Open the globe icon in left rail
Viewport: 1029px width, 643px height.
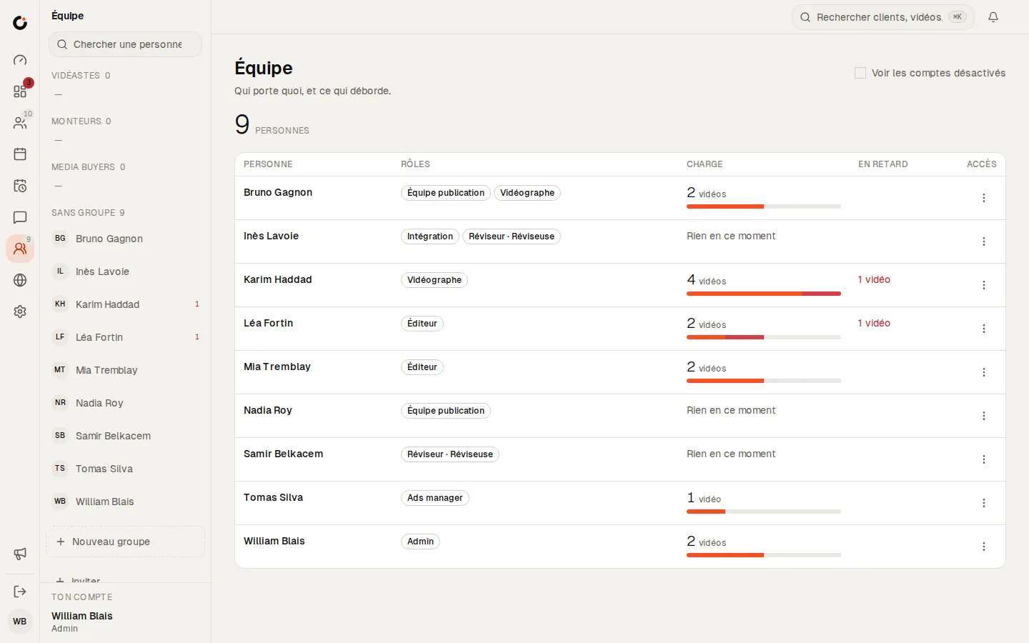click(20, 280)
